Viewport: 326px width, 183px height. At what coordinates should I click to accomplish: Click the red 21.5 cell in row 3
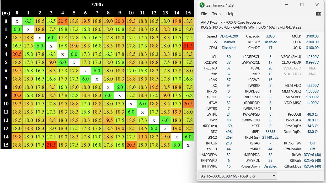pos(188,46)
